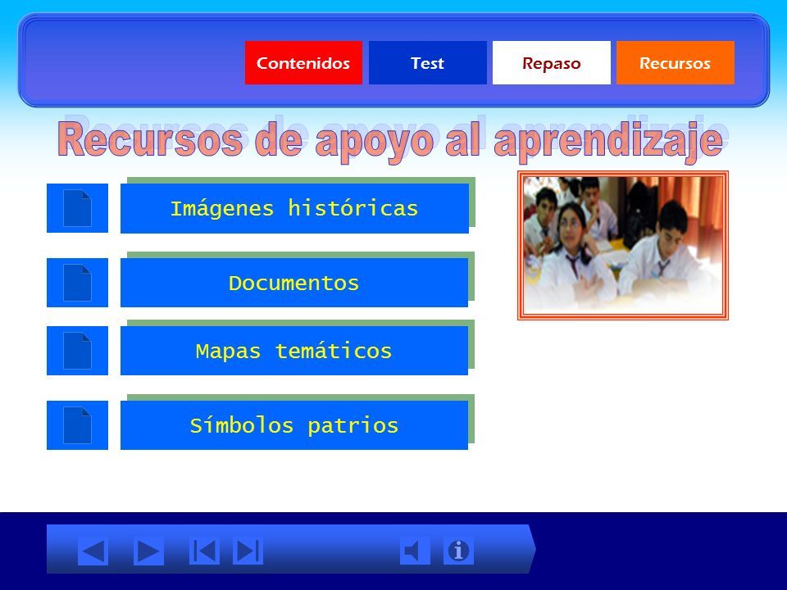Open Mapas temáticos resource
Viewport: 787px width, 590px height.
pyautogui.click(x=294, y=351)
